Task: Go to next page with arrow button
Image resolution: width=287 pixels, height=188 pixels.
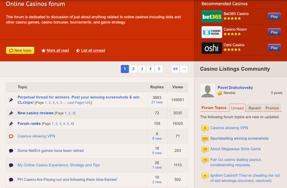Action: pos(184,69)
